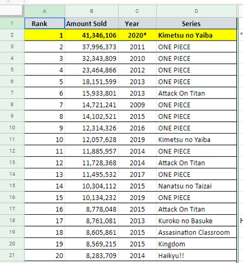Click the select-all corner box
Screen dimensions: 243x263
click(11, 10)
